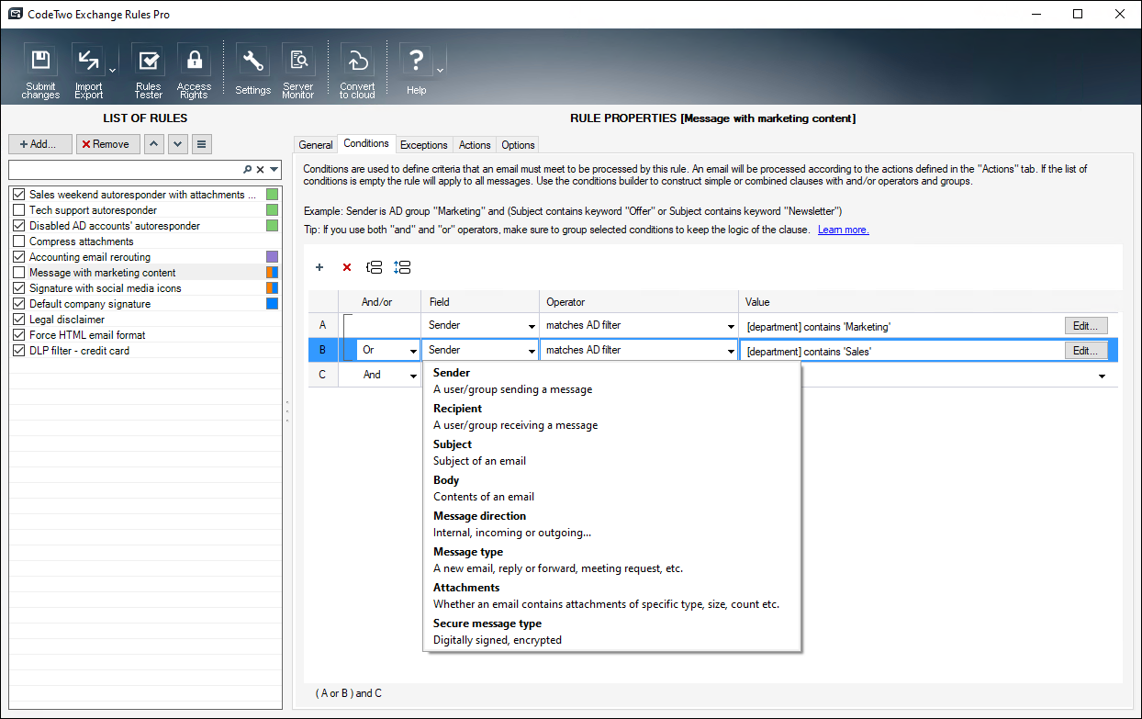Switch to the Exceptions tab
Image resolution: width=1142 pixels, height=719 pixels.
coord(424,145)
